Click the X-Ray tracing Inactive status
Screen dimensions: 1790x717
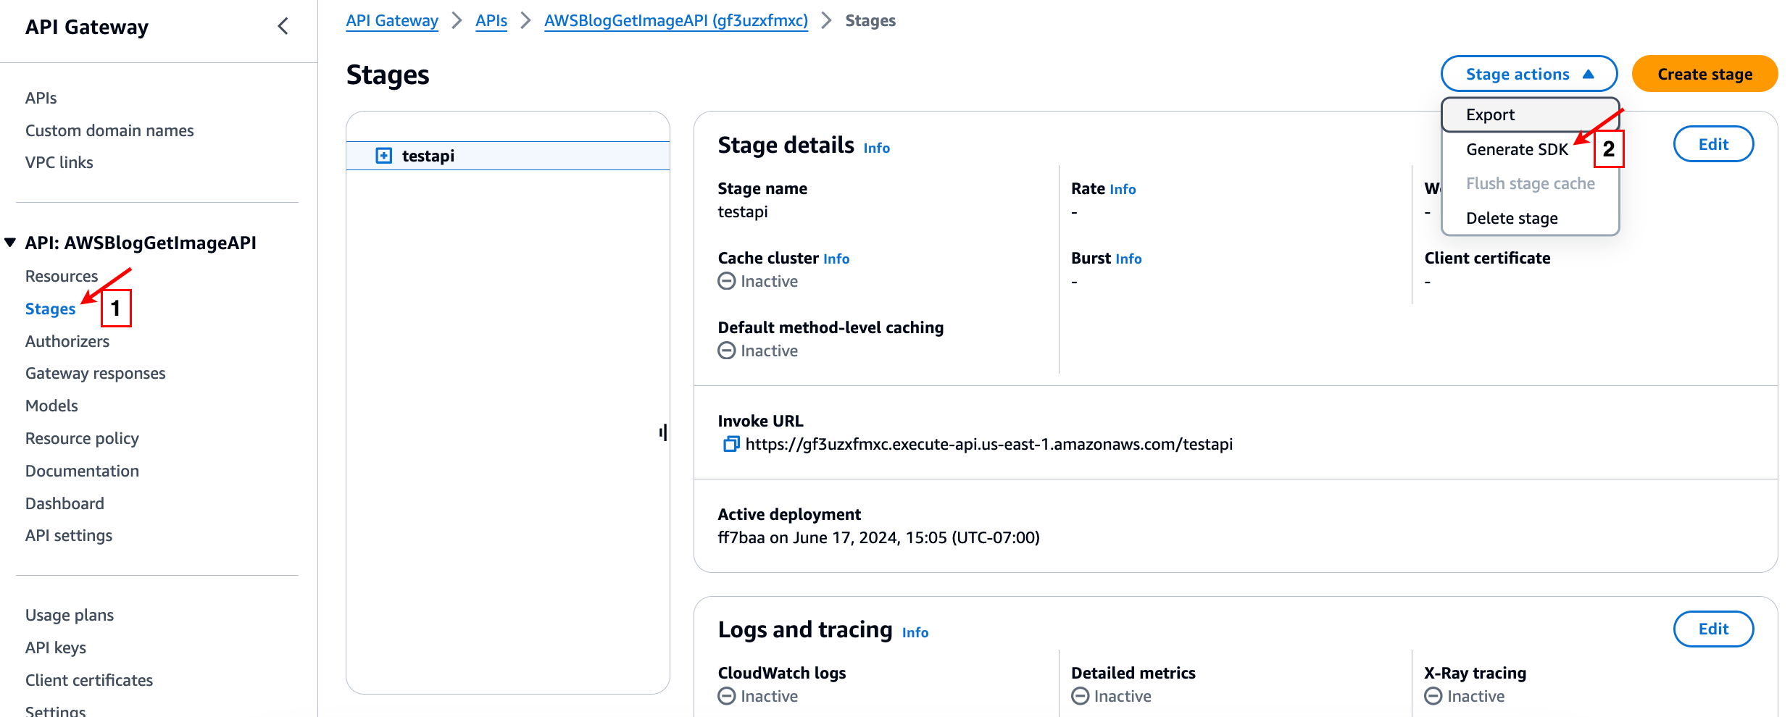click(1465, 696)
